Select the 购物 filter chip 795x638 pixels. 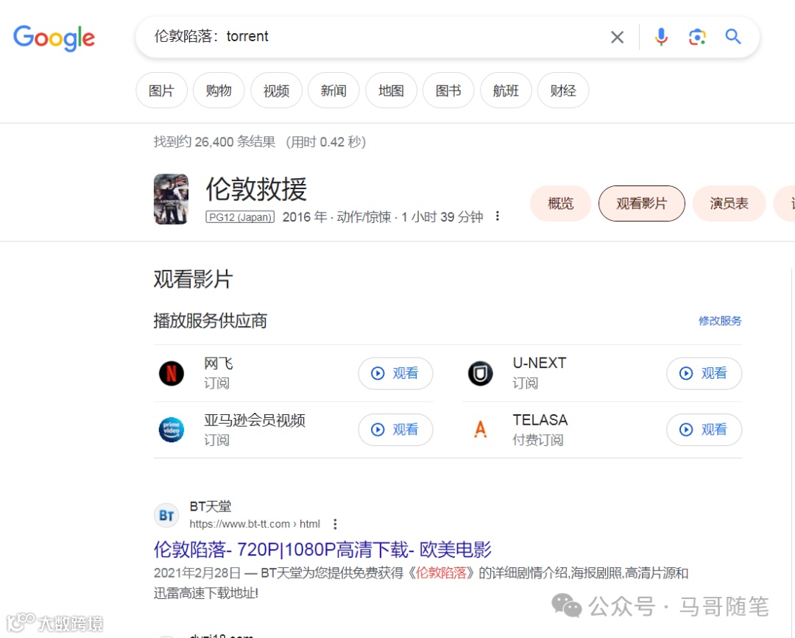(219, 91)
